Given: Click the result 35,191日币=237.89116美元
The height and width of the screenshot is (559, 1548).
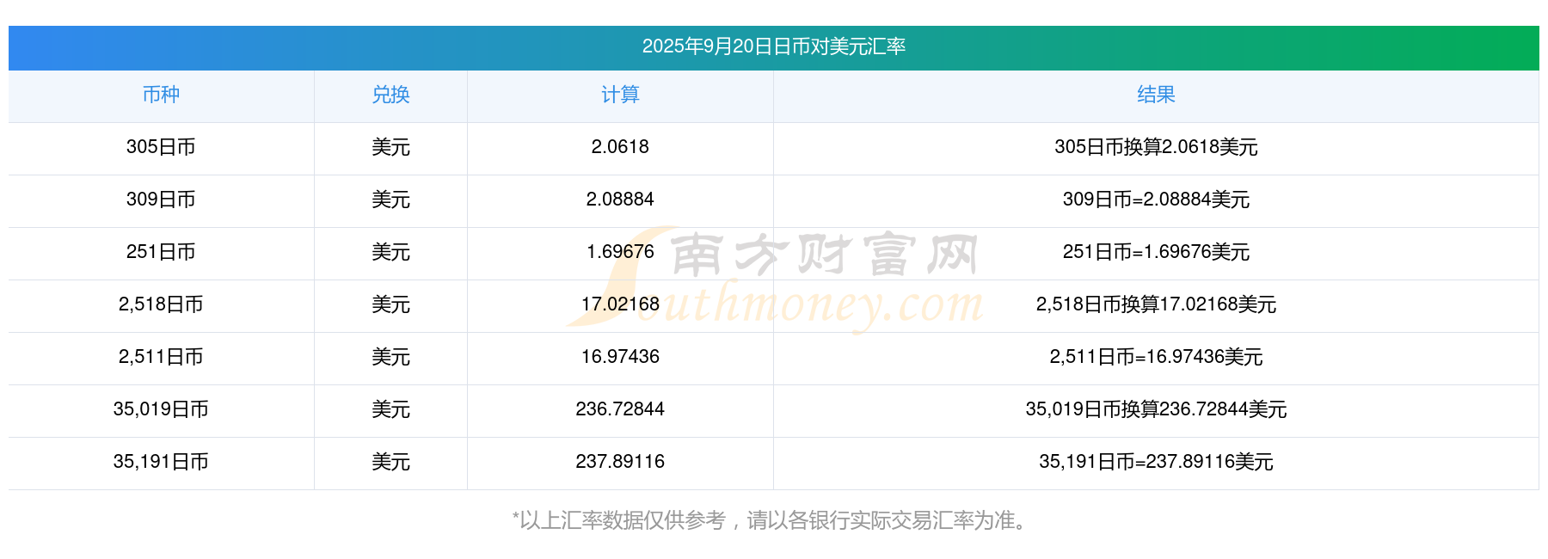Looking at the screenshot, I should [x=1156, y=462].
